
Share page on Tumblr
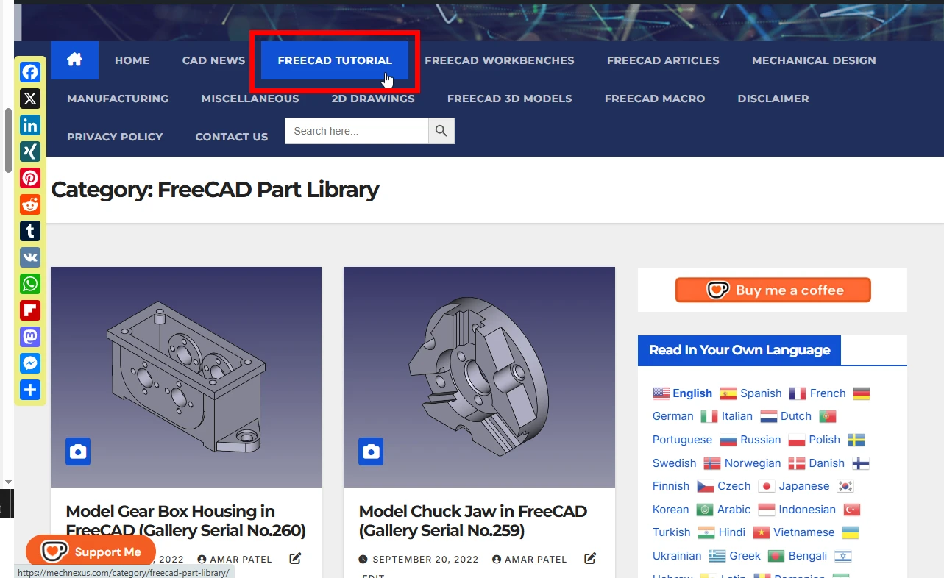pyautogui.click(x=30, y=231)
